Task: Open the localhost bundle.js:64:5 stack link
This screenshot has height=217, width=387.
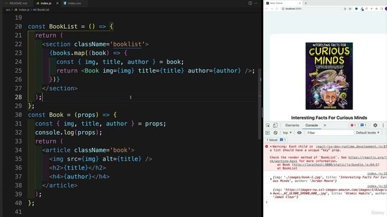Action: click(x=336, y=165)
